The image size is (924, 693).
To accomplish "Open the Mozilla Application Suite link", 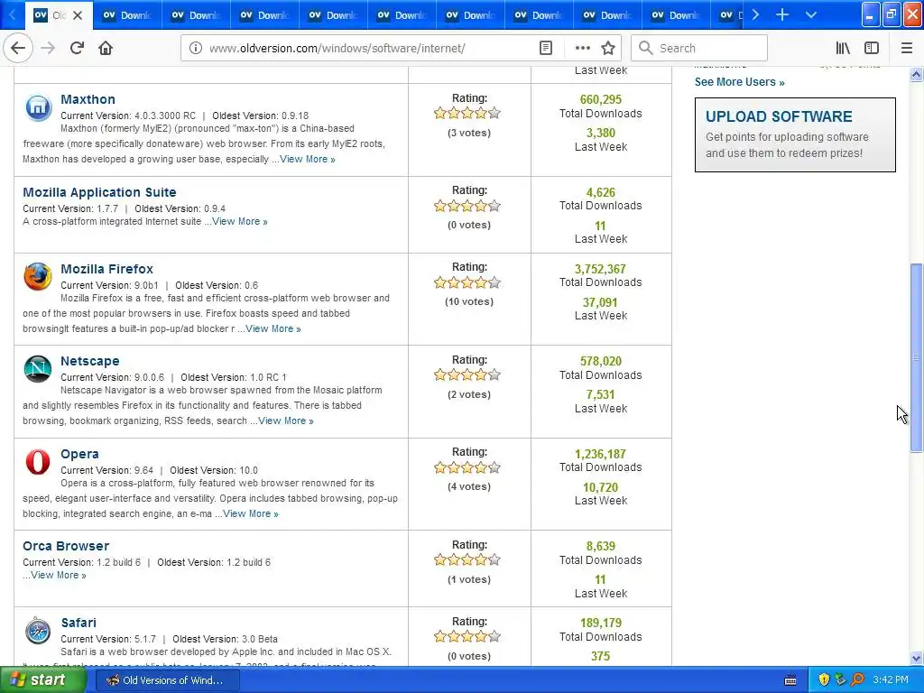I will [x=99, y=192].
